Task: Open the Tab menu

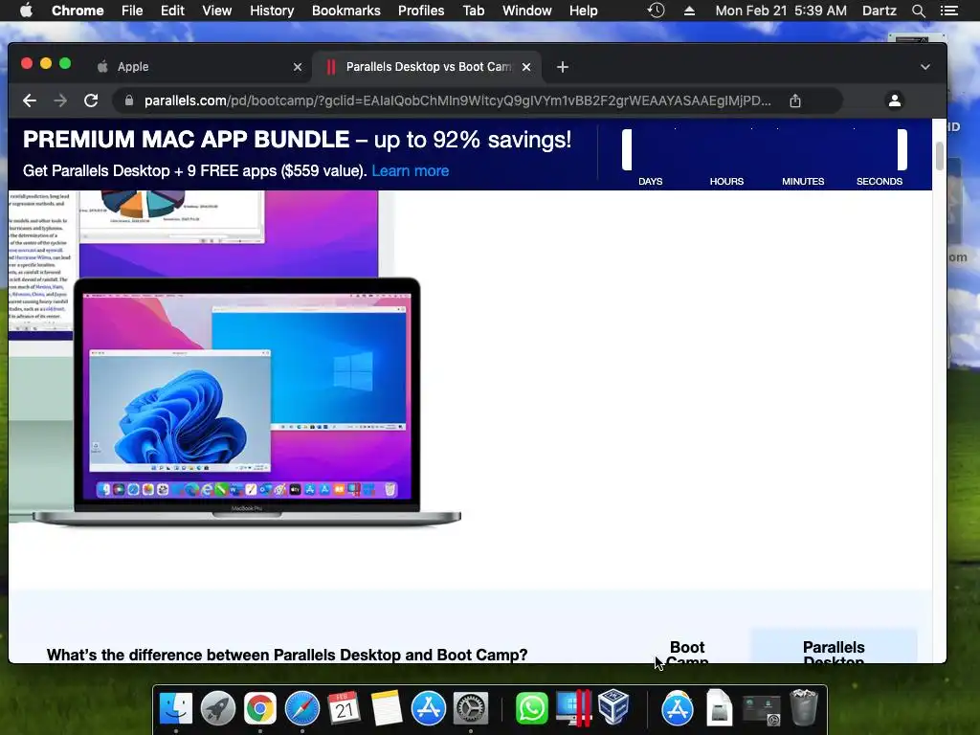Action: coord(473,11)
